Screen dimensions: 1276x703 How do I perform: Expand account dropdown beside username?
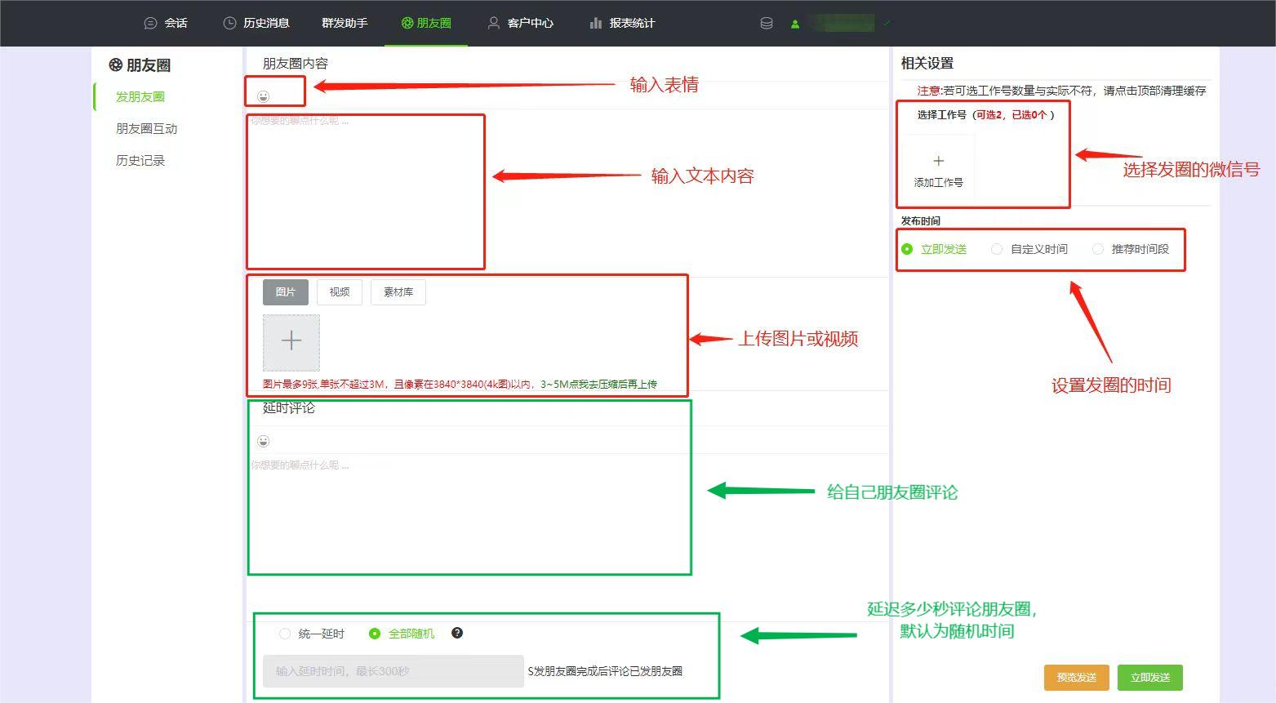click(887, 23)
